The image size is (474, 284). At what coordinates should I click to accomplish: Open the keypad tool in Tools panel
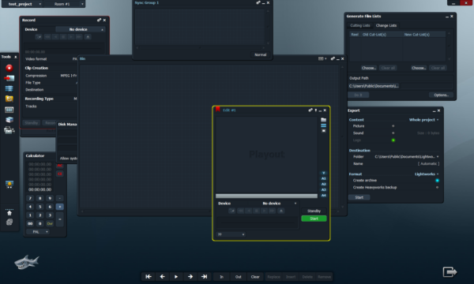tap(9, 110)
